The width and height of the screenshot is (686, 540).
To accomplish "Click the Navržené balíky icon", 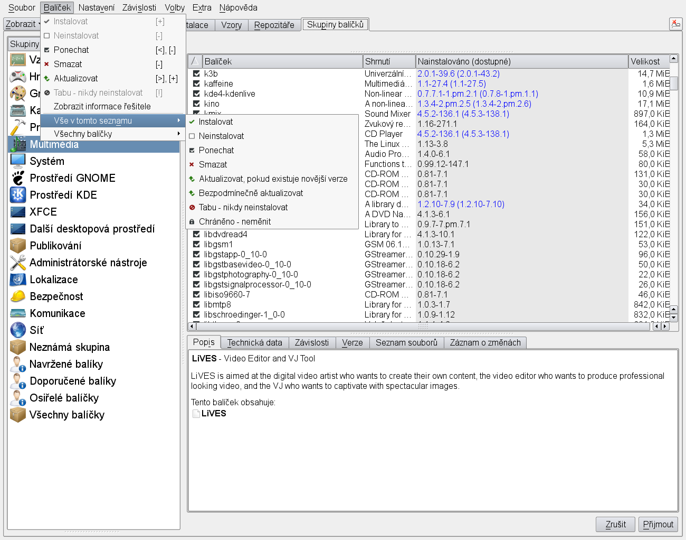I will pyautogui.click(x=18, y=364).
